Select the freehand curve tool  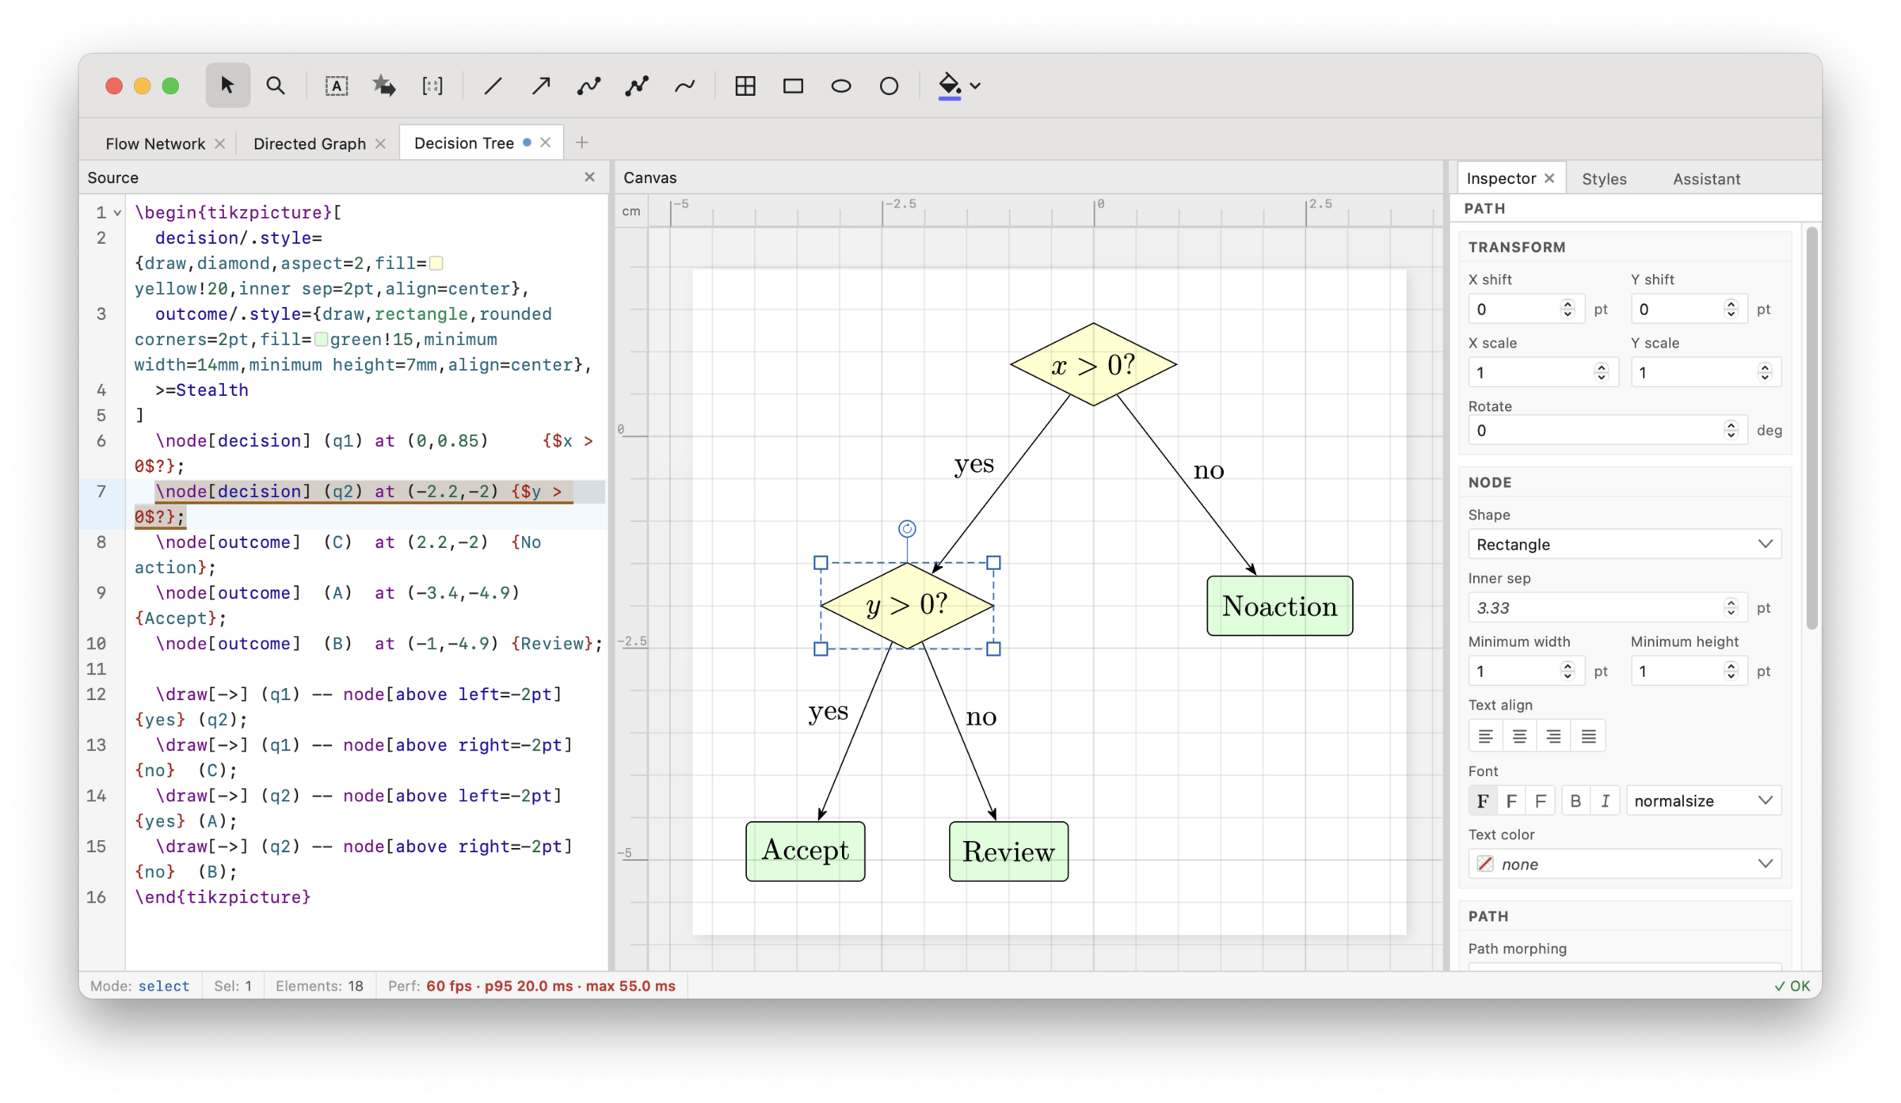[685, 86]
